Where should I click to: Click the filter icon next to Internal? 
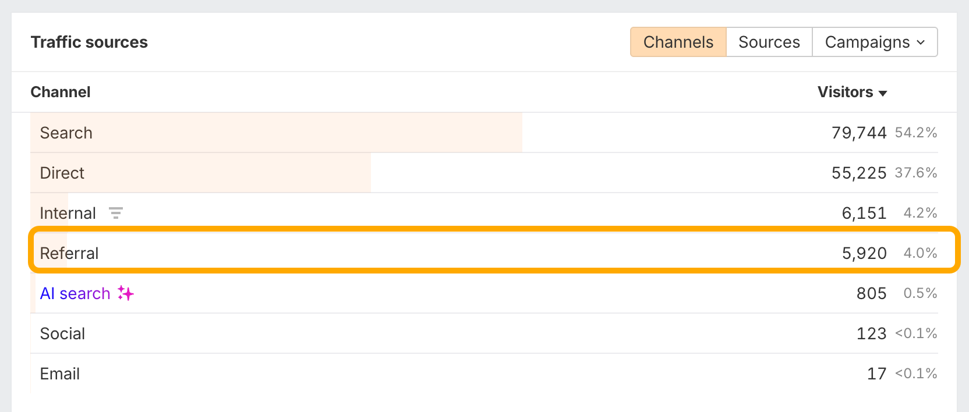[x=116, y=213]
